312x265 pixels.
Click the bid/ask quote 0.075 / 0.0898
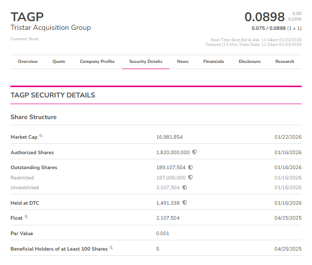[x=269, y=28]
